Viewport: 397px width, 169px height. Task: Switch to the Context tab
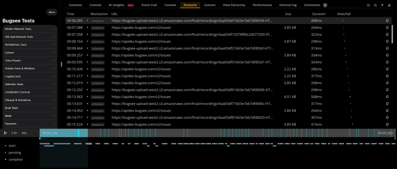pos(95,5)
